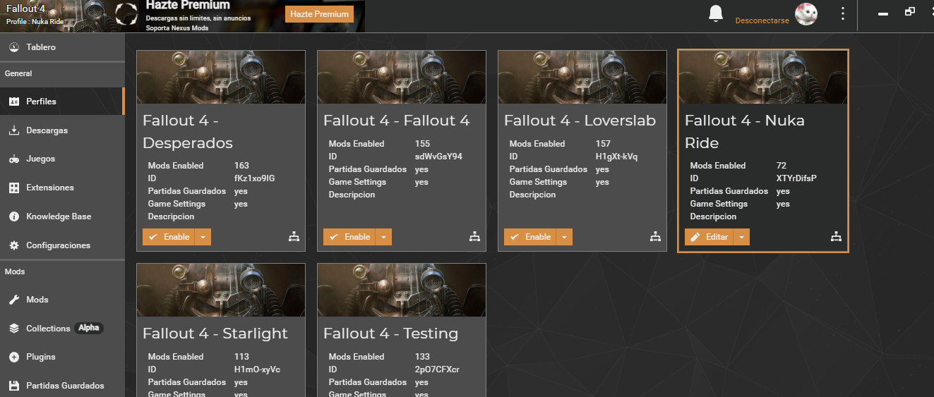934x397 pixels.
Task: Click the Mods Enabled count 163
Action: coord(241,166)
